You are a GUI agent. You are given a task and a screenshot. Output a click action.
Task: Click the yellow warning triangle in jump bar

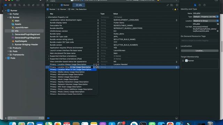point(175,9)
